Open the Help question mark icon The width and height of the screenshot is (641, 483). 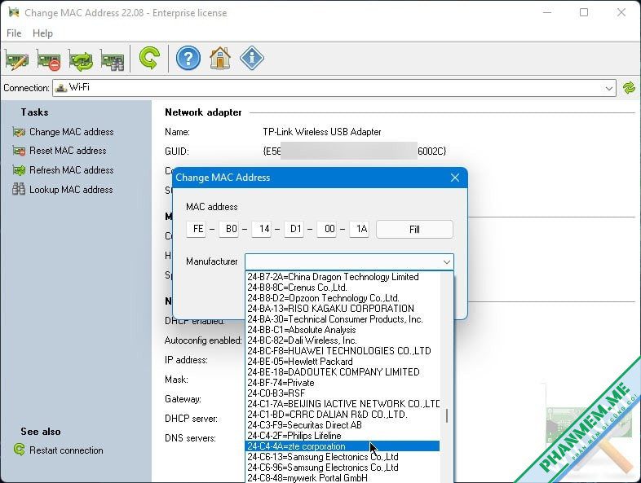pos(188,59)
